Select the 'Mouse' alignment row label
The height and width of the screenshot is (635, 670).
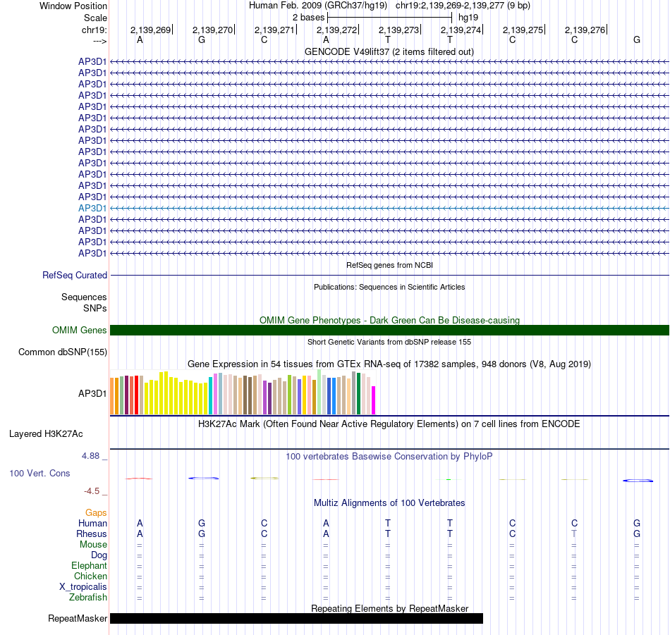point(93,545)
